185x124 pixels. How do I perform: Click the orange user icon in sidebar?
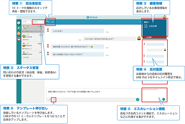coord(18,33)
